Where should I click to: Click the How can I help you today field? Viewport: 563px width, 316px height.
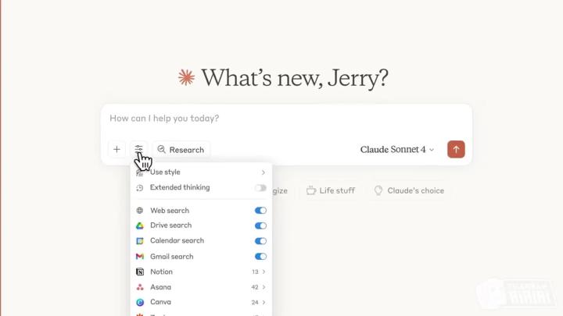pyautogui.click(x=286, y=119)
